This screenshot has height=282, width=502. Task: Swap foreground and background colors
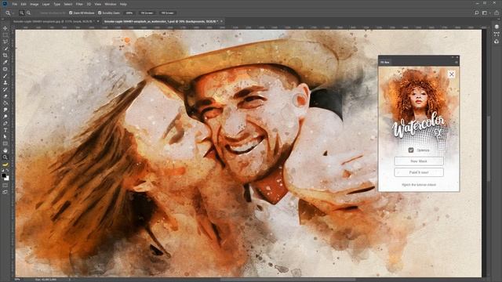point(7,171)
